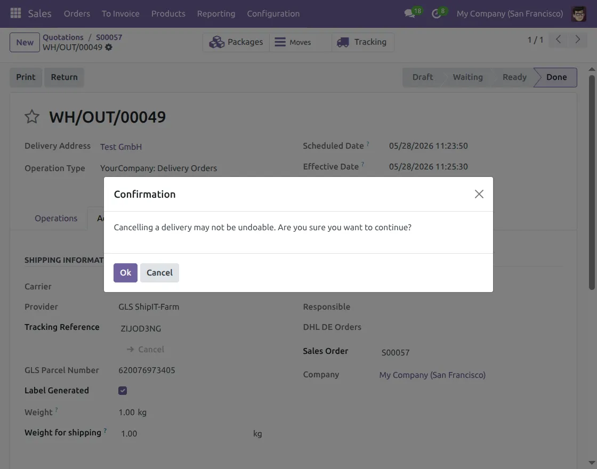This screenshot has height=469, width=597.
Task: Open the Products menu
Action: click(x=168, y=14)
